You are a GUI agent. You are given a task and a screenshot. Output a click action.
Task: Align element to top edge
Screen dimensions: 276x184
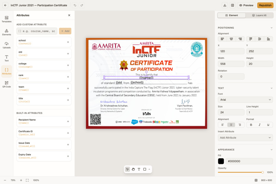pyautogui.click(x=251, y=39)
